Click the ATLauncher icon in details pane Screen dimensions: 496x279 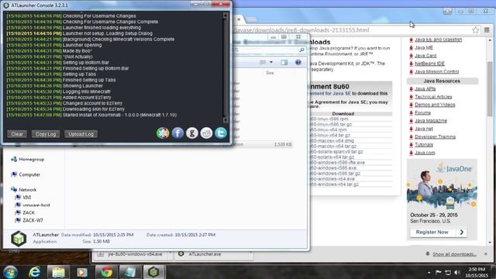coord(19,239)
